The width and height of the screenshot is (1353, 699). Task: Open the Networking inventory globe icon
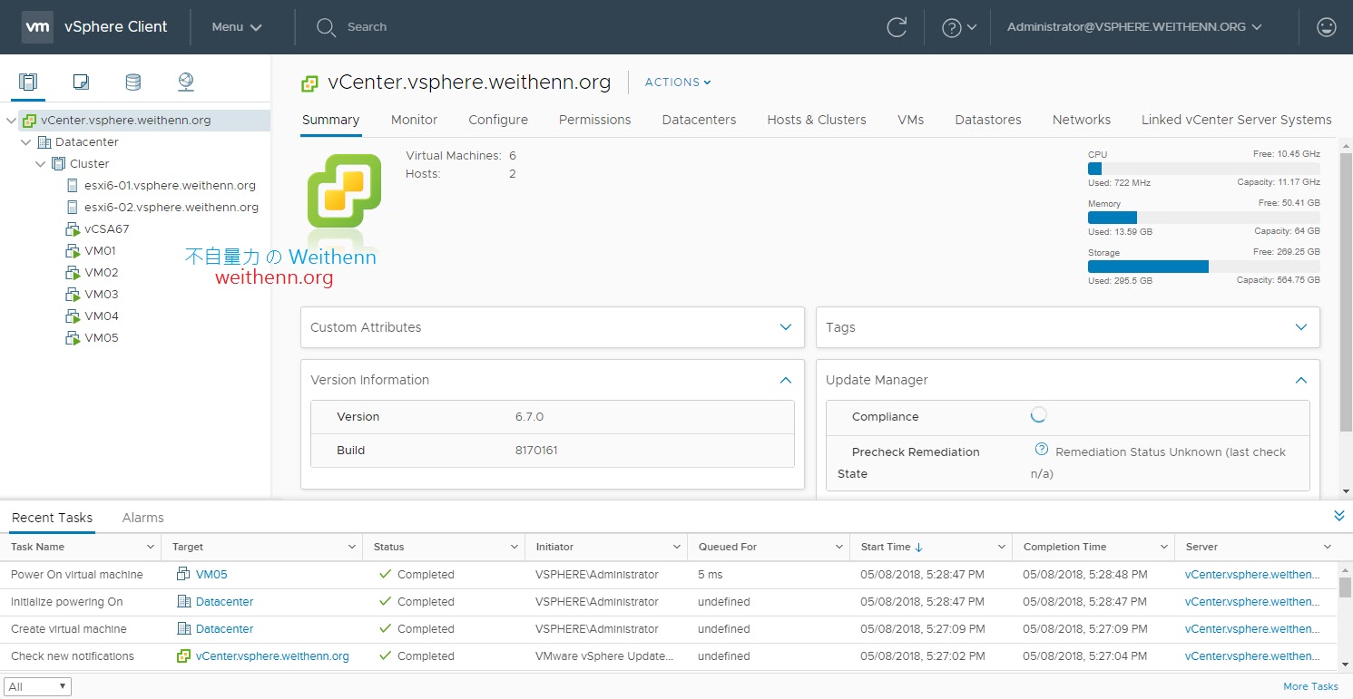tap(185, 82)
